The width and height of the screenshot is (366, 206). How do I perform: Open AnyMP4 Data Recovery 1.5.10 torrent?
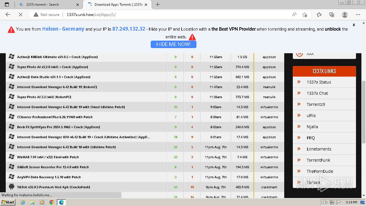pyautogui.click(x=49, y=177)
